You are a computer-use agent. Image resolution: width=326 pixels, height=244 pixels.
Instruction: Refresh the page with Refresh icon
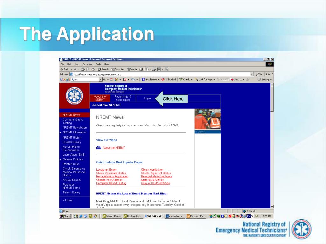click(88, 69)
